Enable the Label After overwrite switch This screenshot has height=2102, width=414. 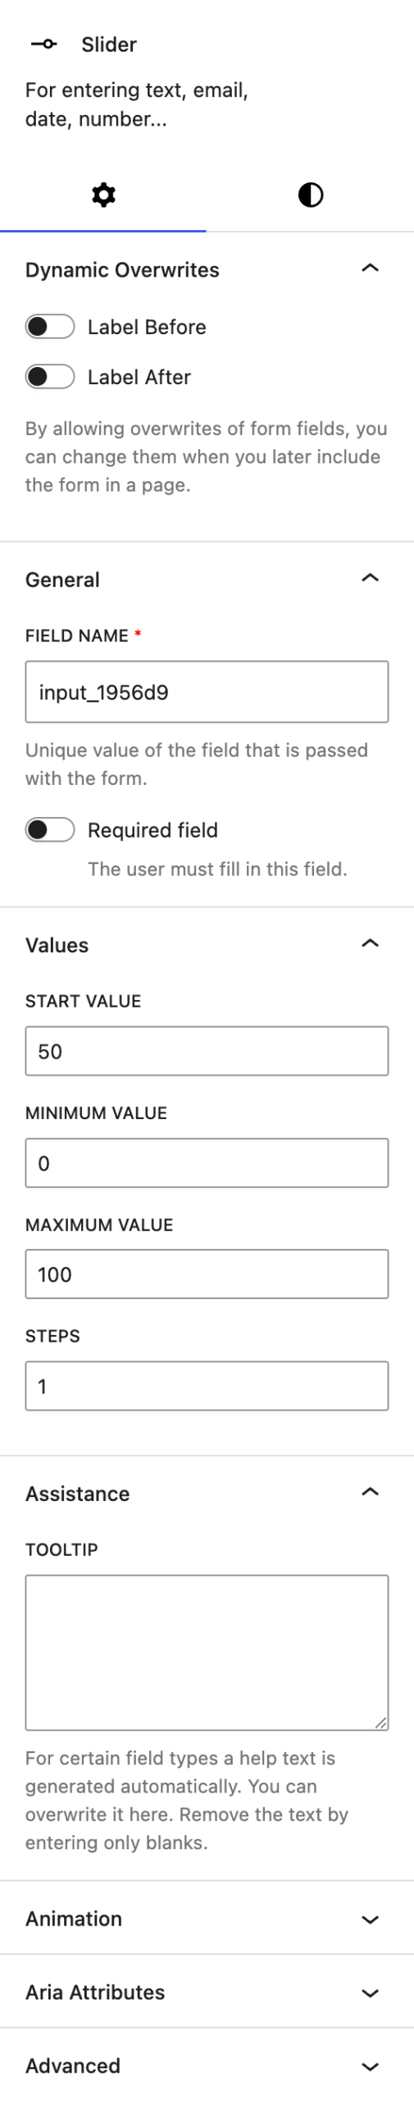click(x=50, y=377)
